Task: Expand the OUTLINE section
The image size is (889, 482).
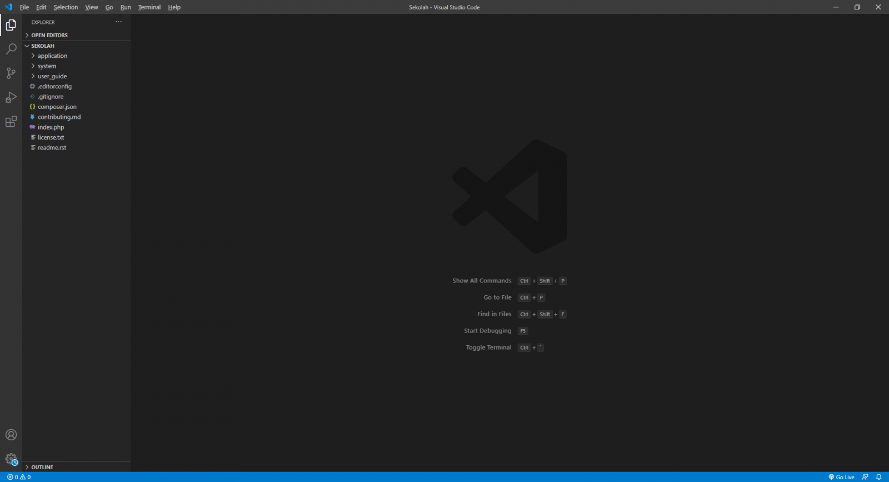Action: [42, 467]
